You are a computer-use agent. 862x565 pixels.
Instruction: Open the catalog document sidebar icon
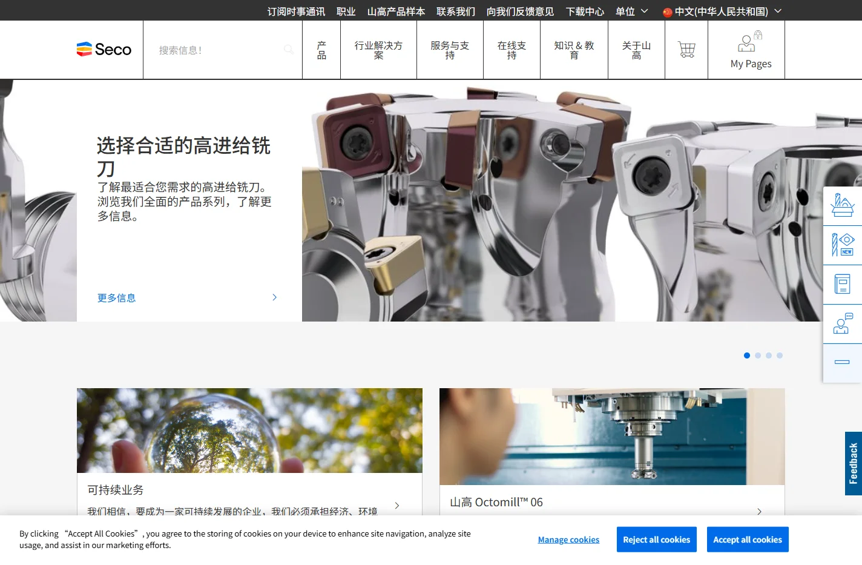tap(842, 284)
